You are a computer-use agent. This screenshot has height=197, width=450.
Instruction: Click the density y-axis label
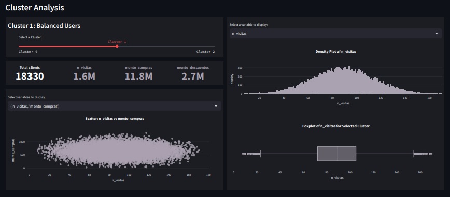[x=232, y=79]
